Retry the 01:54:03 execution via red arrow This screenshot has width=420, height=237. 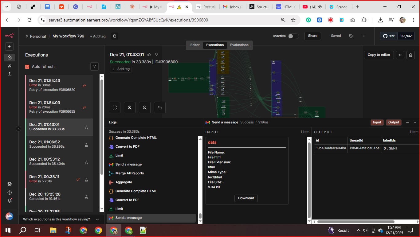pos(84,107)
